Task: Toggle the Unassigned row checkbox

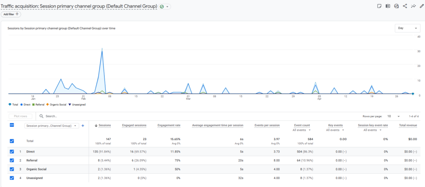Action: [x=12, y=178]
